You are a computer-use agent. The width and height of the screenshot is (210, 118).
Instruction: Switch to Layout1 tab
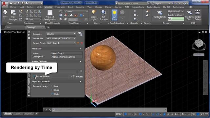pyautogui.click(x=18, y=114)
